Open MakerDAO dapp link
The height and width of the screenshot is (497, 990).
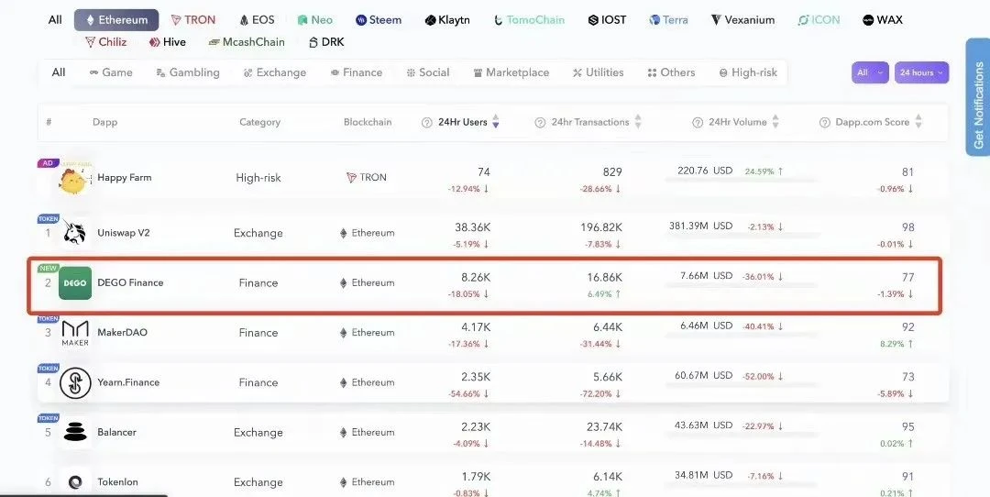[x=123, y=332]
